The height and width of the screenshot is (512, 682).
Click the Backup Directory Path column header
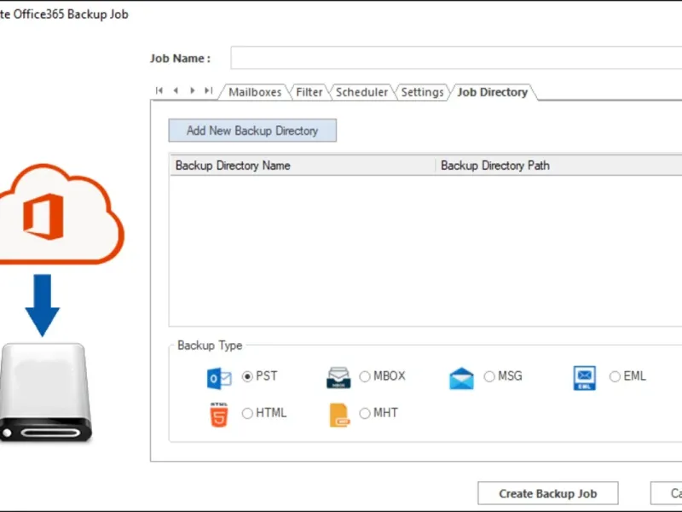pyautogui.click(x=559, y=166)
